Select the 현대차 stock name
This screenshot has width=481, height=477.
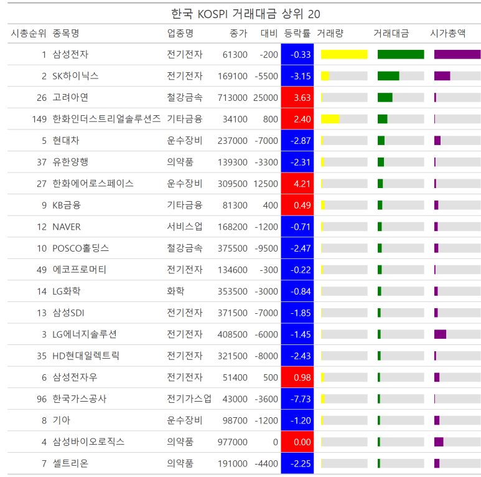pyautogui.click(x=66, y=141)
